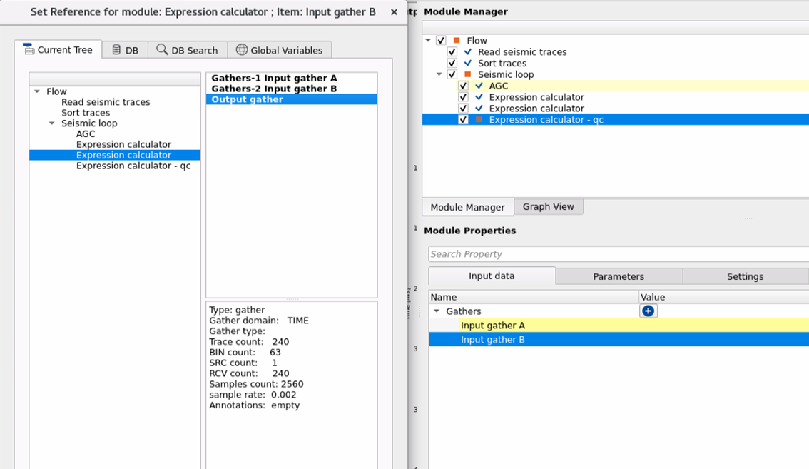Collapse the Gathers group in Module Properties
This screenshot has height=469, width=809.
click(x=437, y=311)
